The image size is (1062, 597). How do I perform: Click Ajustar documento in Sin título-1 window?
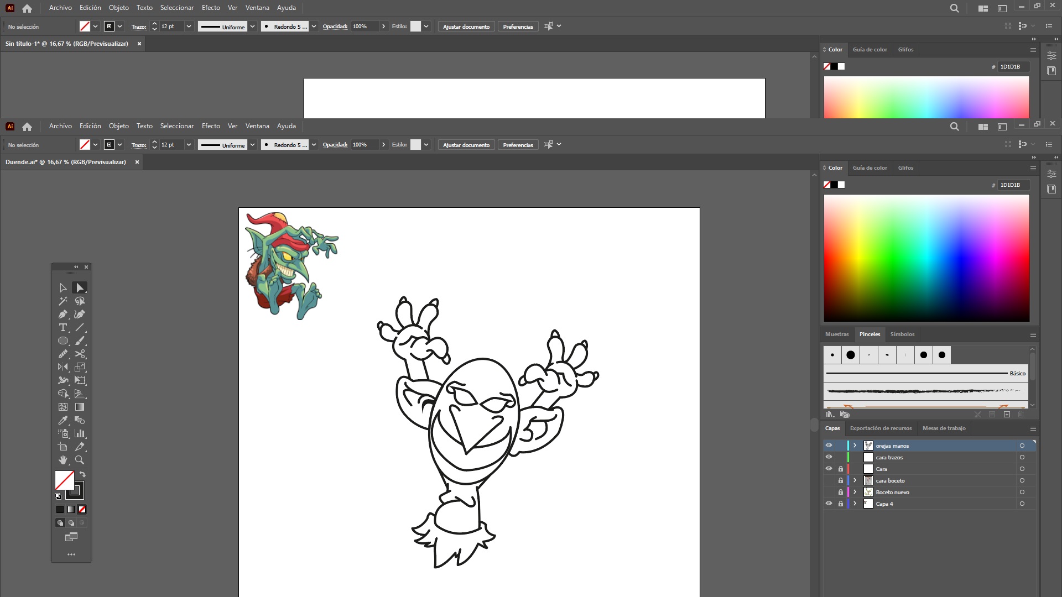coord(466,27)
